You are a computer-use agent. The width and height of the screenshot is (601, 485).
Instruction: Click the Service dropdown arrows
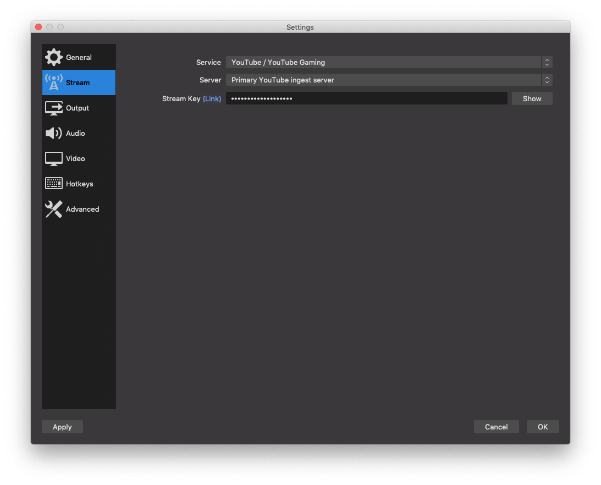(547, 62)
